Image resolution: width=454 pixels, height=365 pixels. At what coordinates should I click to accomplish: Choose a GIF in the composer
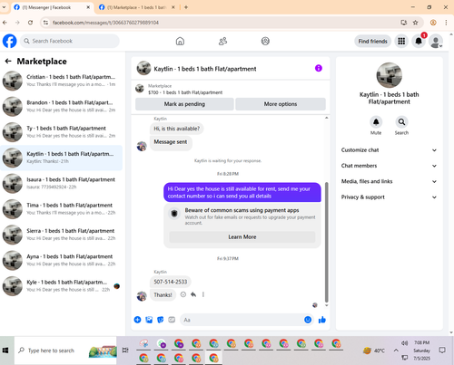point(172,320)
